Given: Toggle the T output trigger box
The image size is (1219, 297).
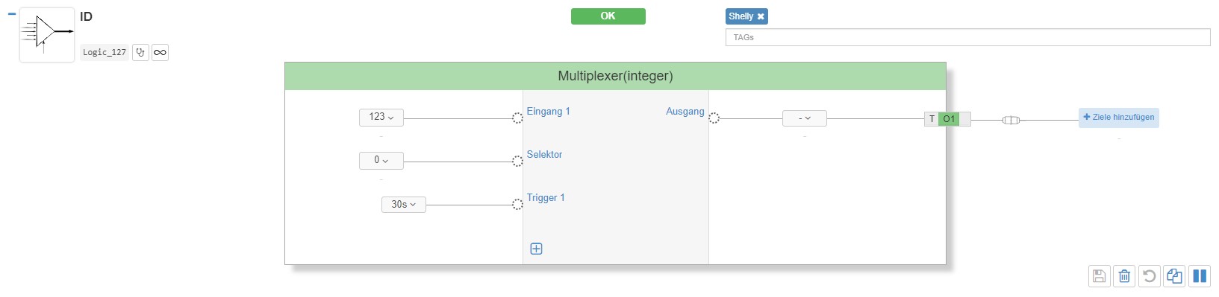Looking at the screenshot, I should [x=932, y=119].
